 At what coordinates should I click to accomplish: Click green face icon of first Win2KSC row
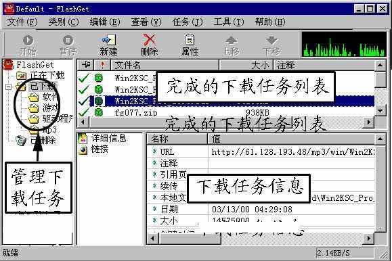click(99, 78)
